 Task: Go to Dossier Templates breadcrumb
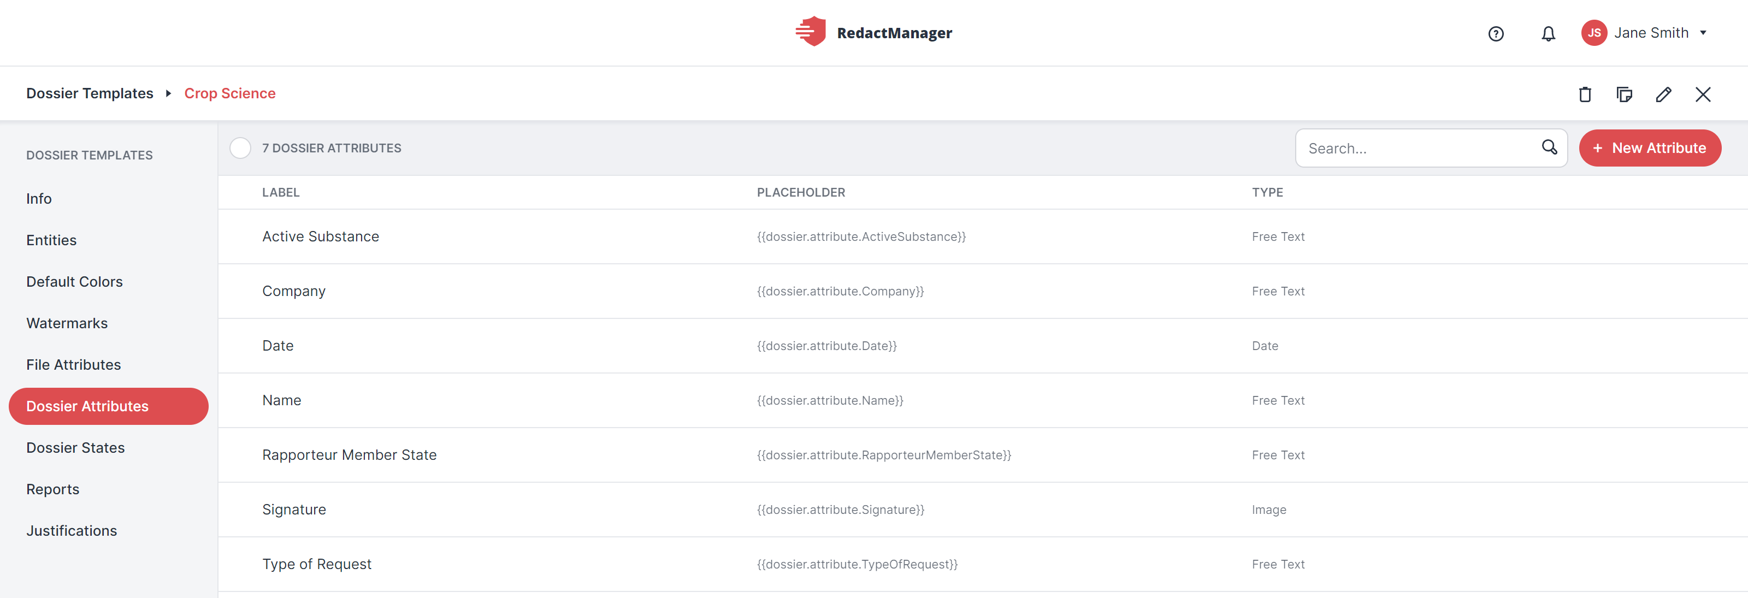(x=90, y=93)
